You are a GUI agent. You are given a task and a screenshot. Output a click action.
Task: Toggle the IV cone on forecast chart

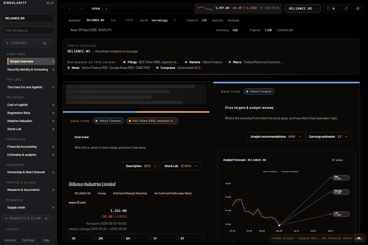click(334, 160)
